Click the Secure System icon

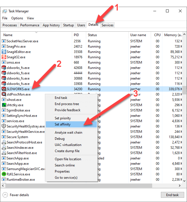[x=4, y=137]
